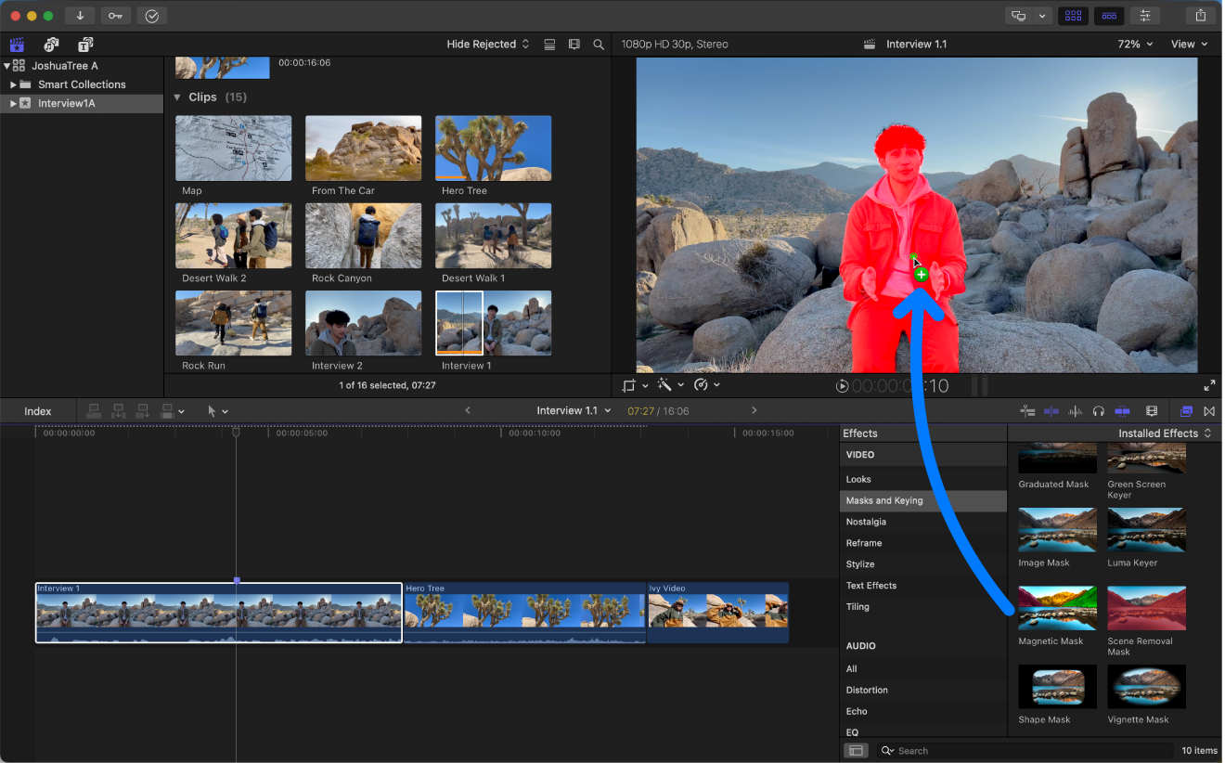Open the Retime speedometer menu
The image size is (1225, 763).
pos(703,384)
